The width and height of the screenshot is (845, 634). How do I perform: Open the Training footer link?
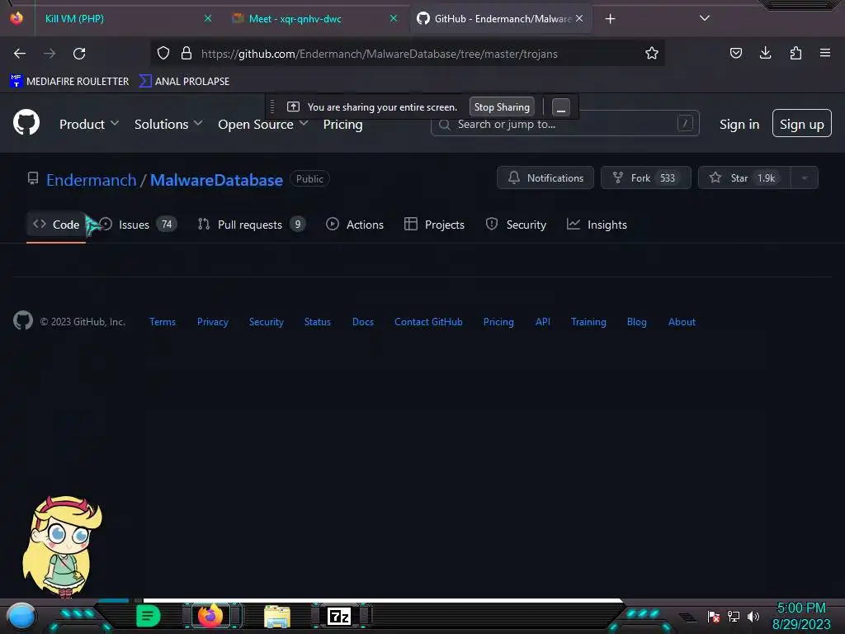588,322
